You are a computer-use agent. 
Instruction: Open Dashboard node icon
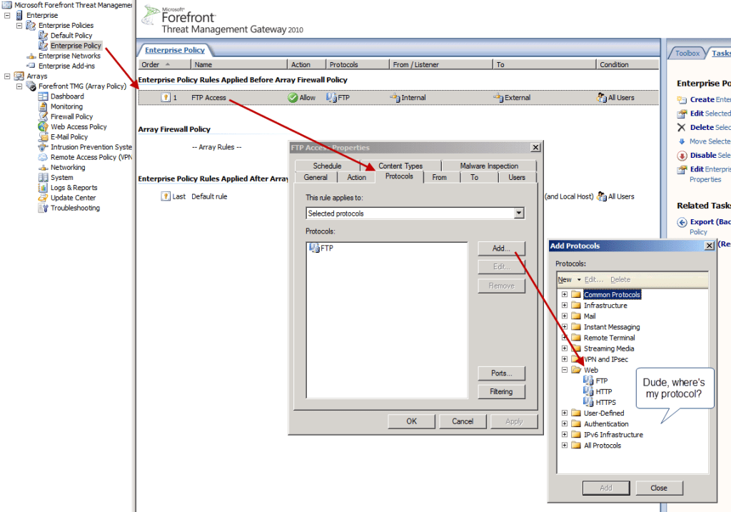(43, 96)
